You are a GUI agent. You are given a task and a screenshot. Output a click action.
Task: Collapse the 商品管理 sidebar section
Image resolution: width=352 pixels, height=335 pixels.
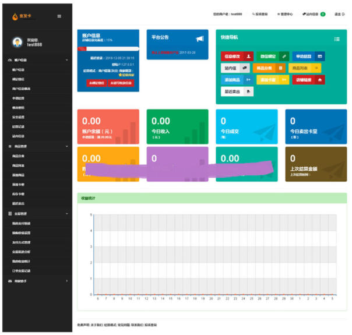pyautogui.click(x=66, y=147)
